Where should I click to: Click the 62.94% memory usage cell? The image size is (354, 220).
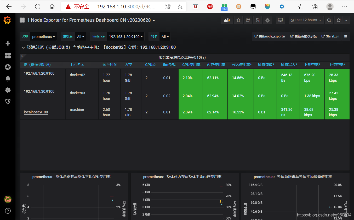pos(215,96)
